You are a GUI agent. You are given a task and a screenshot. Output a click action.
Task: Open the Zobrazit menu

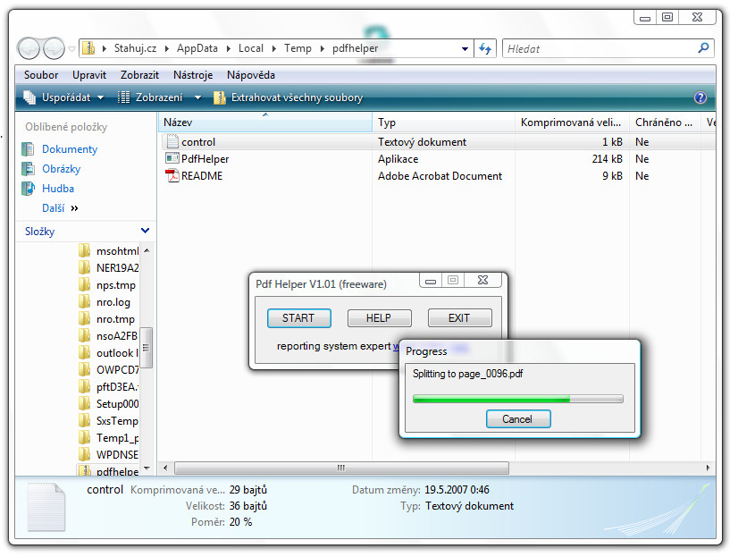click(139, 75)
